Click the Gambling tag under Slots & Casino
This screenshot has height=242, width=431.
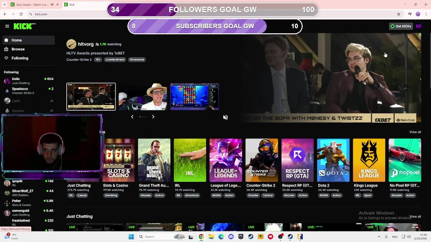pyautogui.click(x=111, y=195)
